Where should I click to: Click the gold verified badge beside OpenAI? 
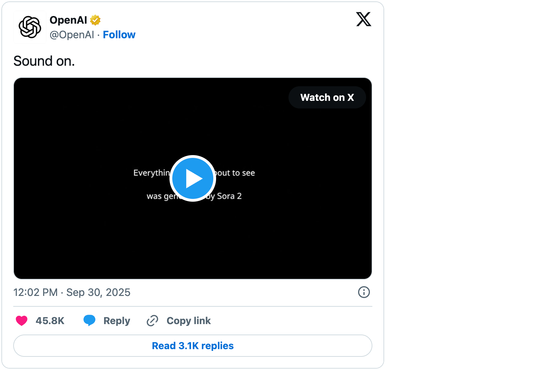pos(95,20)
